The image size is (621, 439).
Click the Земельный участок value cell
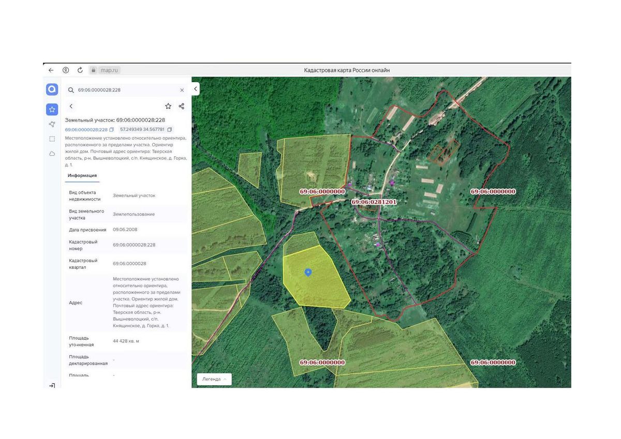134,195
